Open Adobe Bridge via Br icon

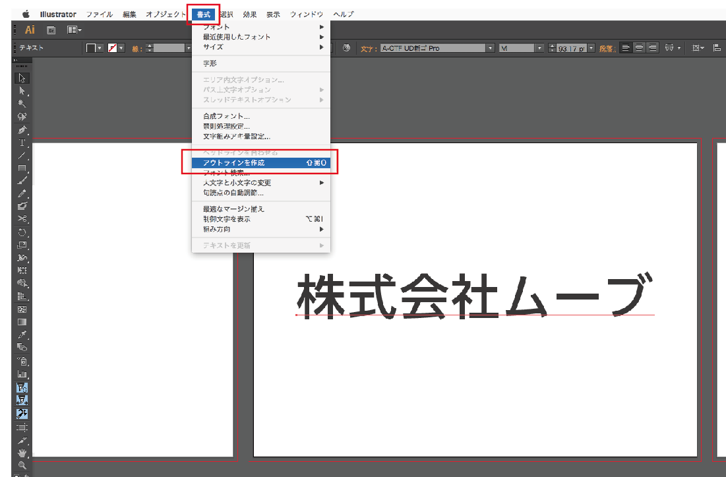pyautogui.click(x=51, y=30)
